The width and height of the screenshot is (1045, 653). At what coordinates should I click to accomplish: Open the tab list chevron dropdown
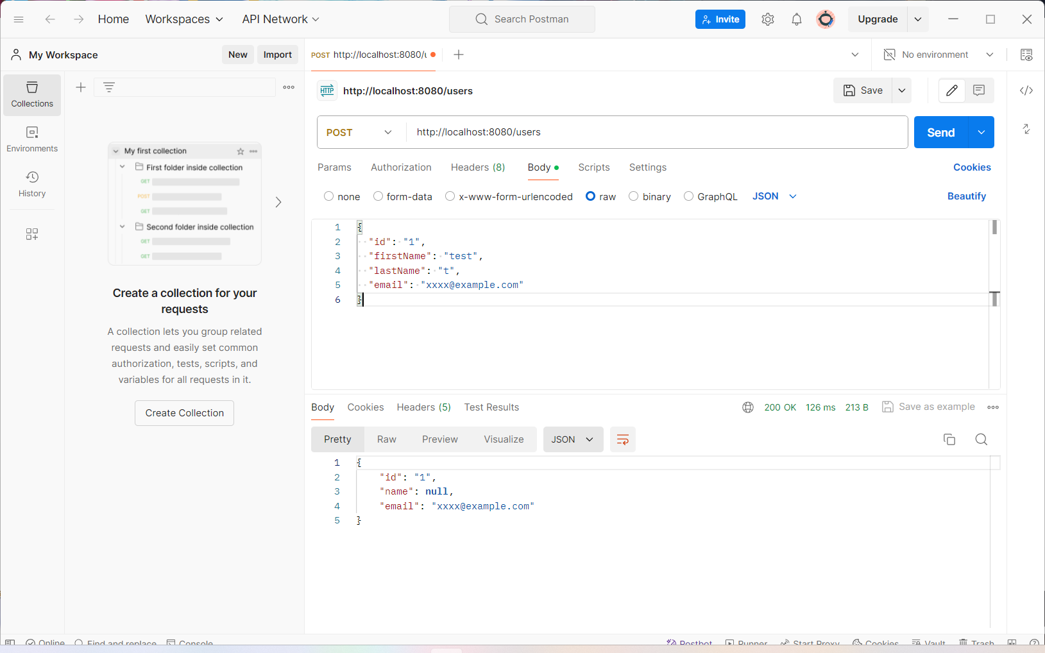[855, 55]
